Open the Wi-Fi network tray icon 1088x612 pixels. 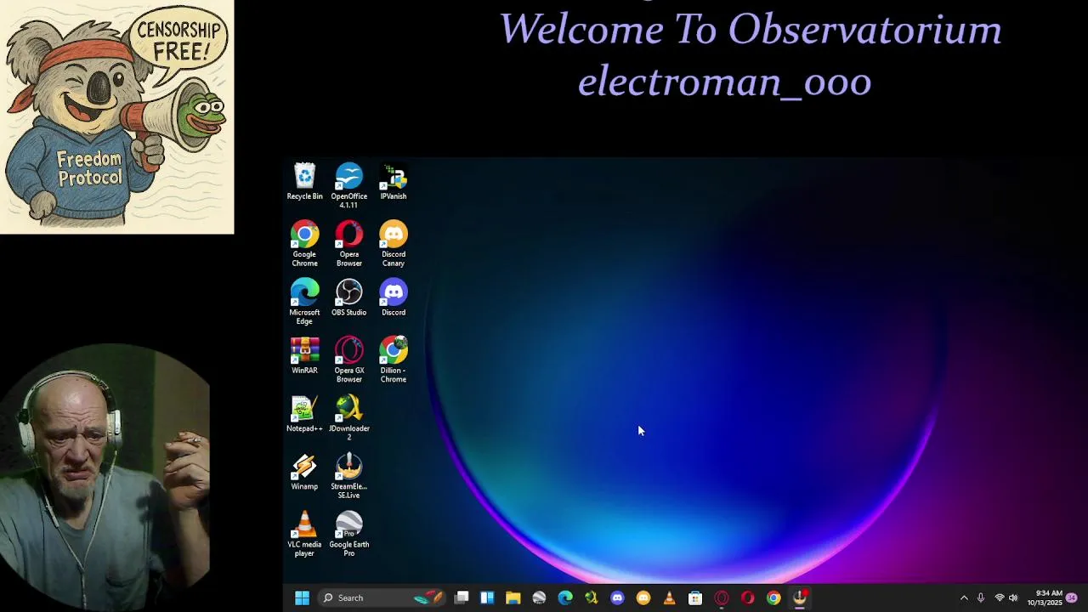(x=1000, y=598)
